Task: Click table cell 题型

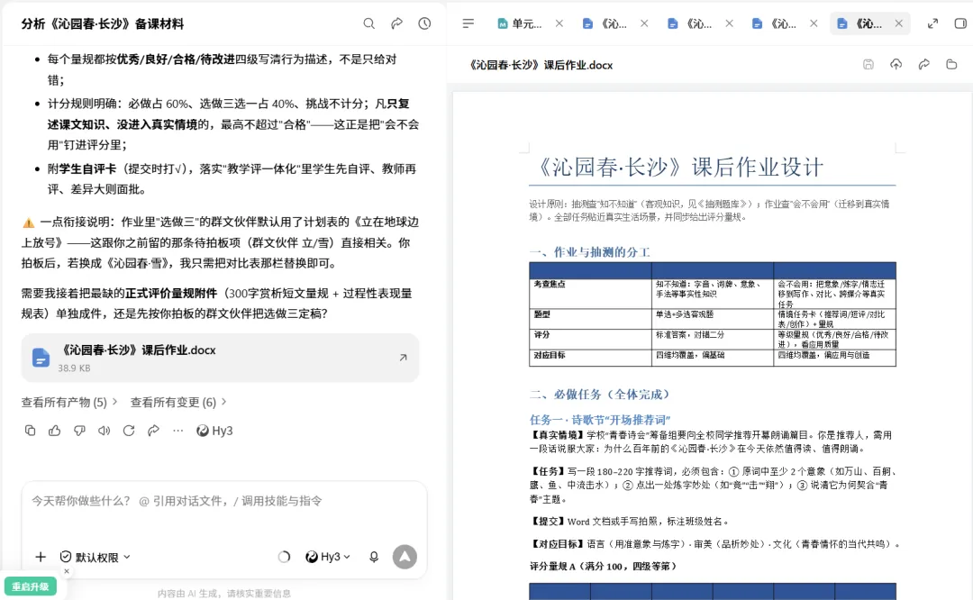Action: 590,319
